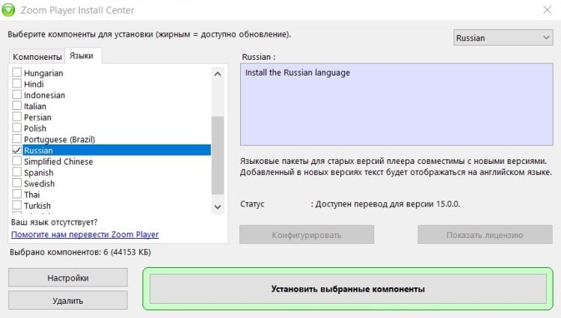Open Настройки settings button

[68, 278]
